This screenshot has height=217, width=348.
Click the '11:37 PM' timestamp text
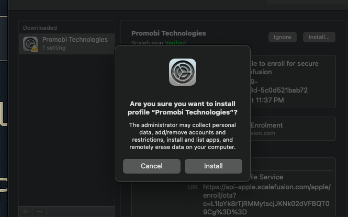coord(270,100)
